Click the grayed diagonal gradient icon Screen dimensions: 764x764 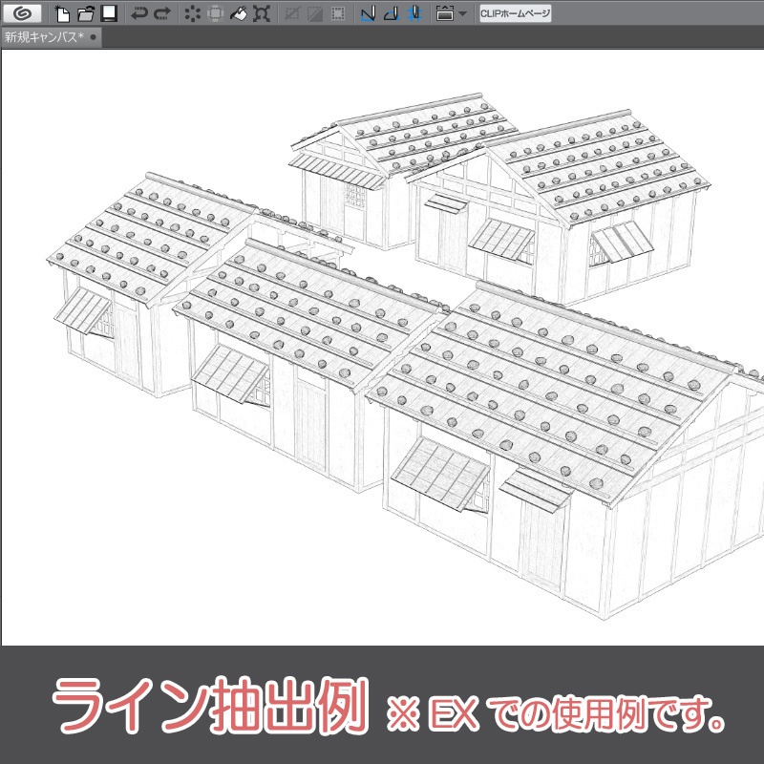(313, 11)
